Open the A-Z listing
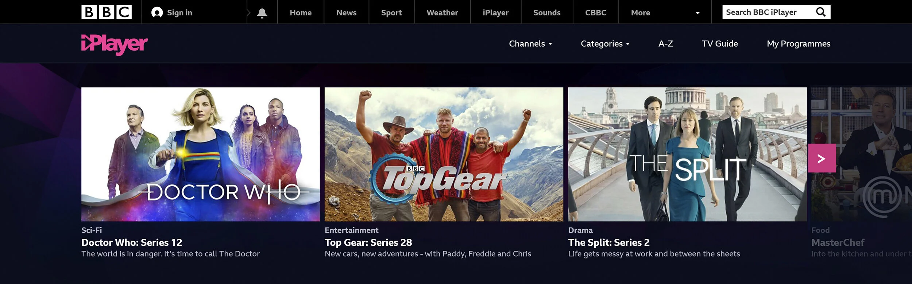 pos(666,44)
